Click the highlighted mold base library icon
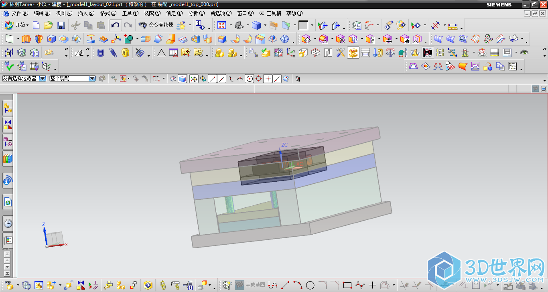This screenshot has width=548, height=292. coord(353,53)
